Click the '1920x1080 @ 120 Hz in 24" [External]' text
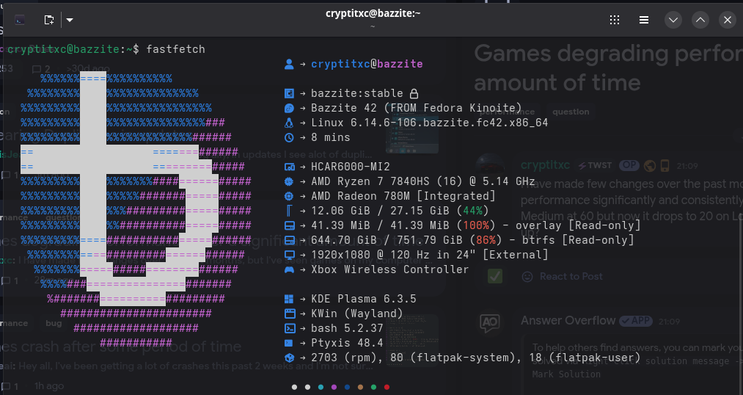 coord(429,255)
